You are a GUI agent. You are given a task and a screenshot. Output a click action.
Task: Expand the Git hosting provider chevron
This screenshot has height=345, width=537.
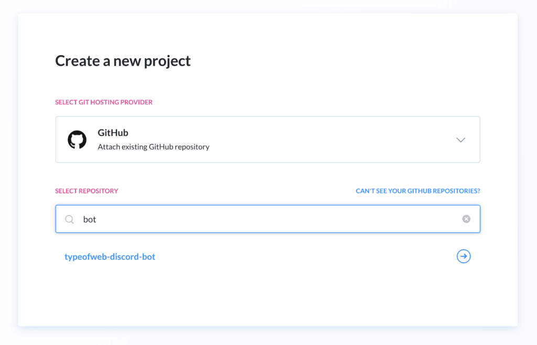pos(460,140)
